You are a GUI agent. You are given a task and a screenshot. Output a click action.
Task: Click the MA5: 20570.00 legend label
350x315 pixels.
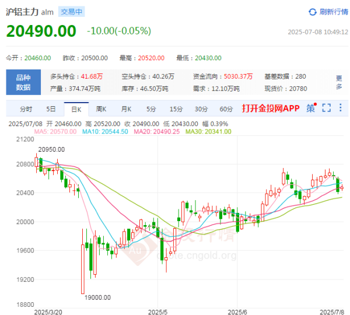point(55,131)
